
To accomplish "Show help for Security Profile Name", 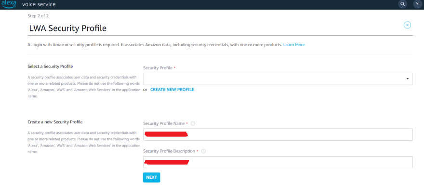I will (x=193, y=123).
